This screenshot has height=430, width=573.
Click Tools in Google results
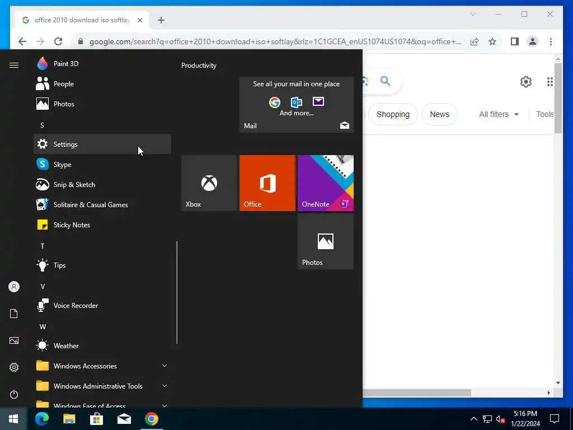click(x=544, y=114)
